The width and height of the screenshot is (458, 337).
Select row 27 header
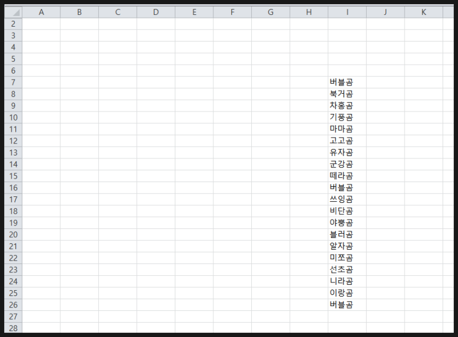13,316
